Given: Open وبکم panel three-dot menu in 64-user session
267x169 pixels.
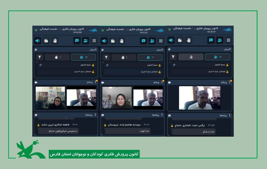Looking at the screenshot, I should [x=230, y=82].
